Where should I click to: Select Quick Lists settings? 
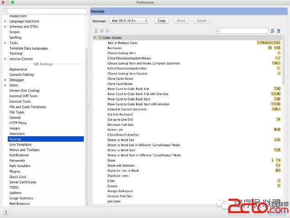point(18,177)
